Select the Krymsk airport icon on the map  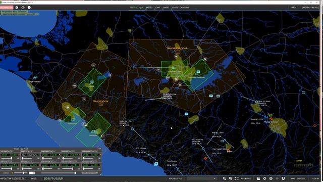click(x=92, y=82)
